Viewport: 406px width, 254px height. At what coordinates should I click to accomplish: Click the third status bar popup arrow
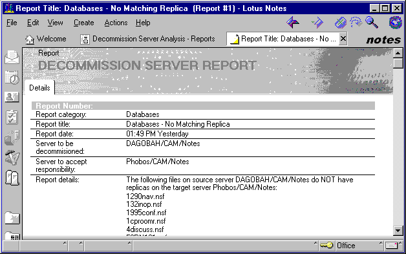(x=129, y=243)
